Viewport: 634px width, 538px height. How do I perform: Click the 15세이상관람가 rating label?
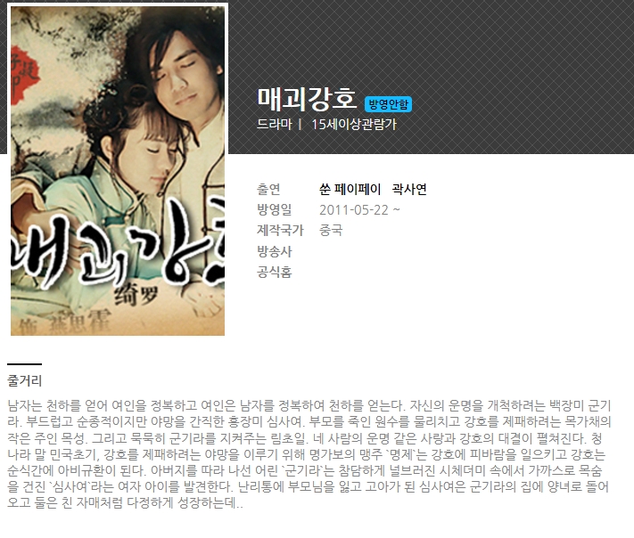point(354,124)
